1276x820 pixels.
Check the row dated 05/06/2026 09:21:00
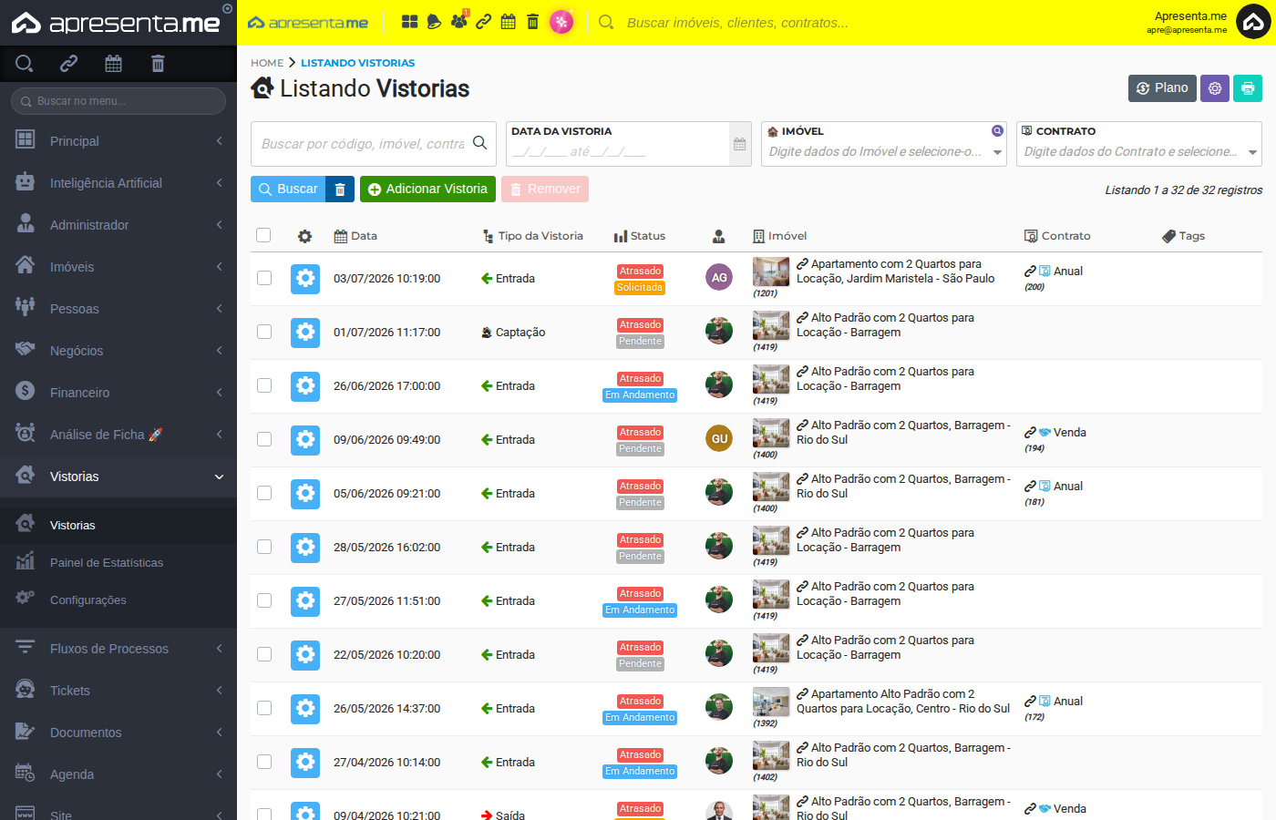click(264, 493)
